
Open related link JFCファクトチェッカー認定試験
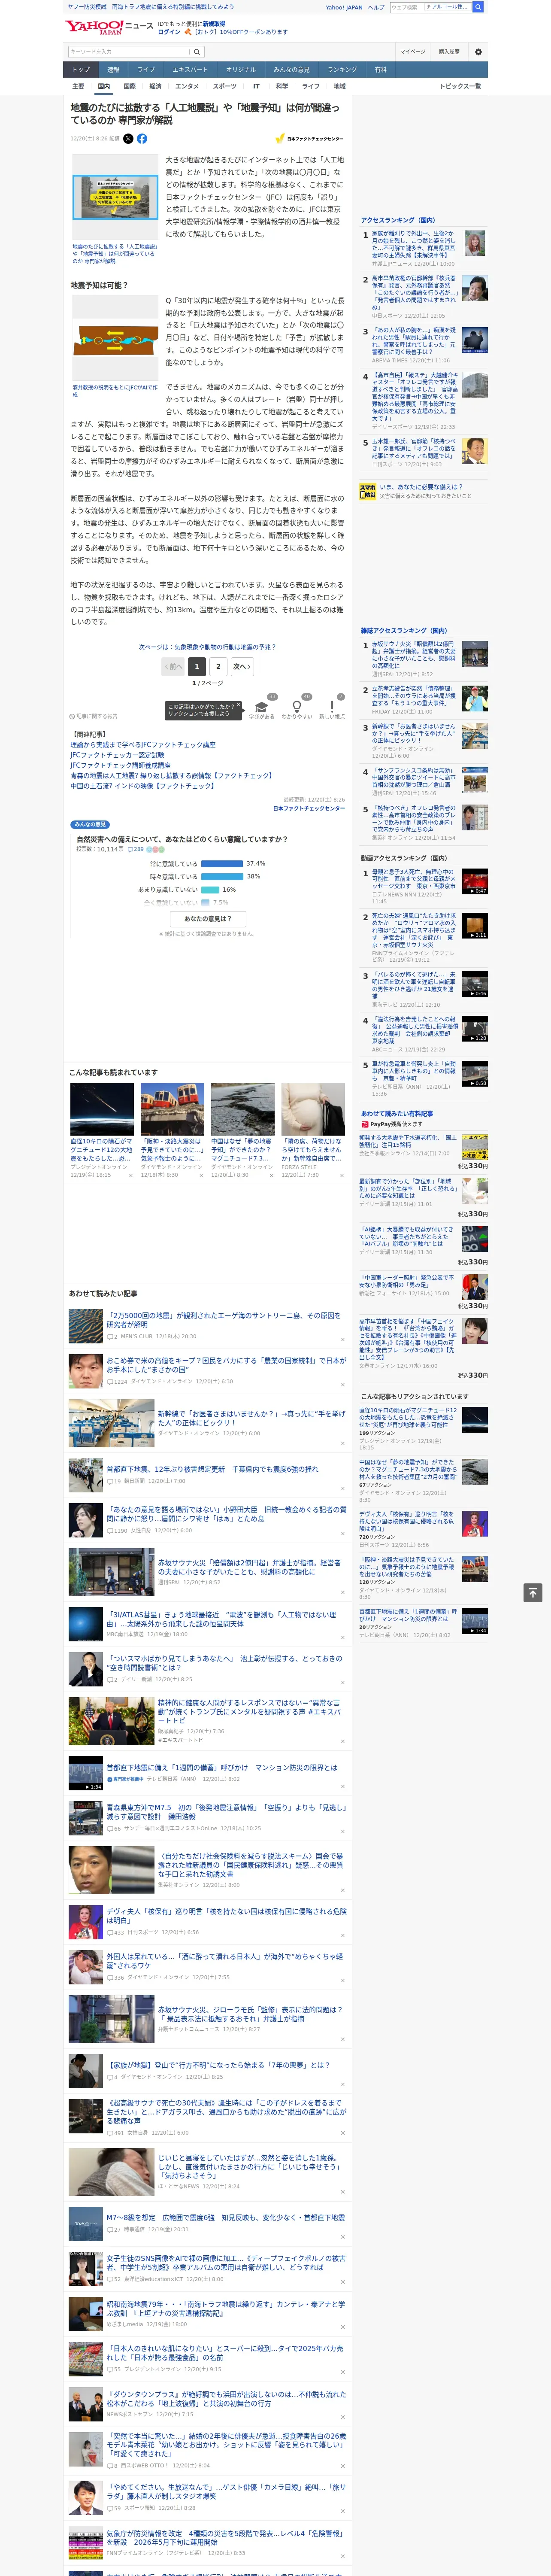click(x=117, y=755)
